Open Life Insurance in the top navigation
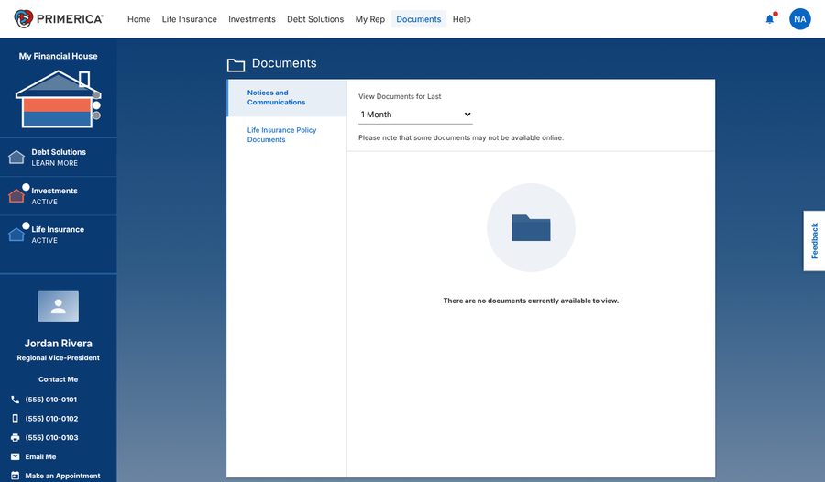Screen dimensions: 825x482 coord(190,19)
